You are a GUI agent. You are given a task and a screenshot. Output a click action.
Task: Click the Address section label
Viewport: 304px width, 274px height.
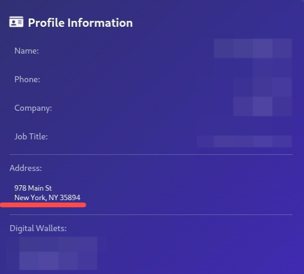point(26,168)
